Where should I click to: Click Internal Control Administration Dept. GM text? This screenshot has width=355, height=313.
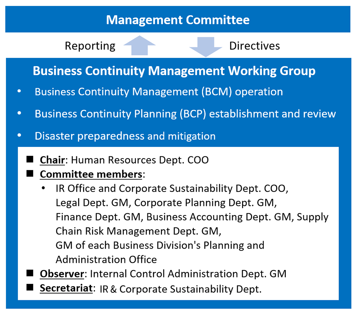(188, 274)
